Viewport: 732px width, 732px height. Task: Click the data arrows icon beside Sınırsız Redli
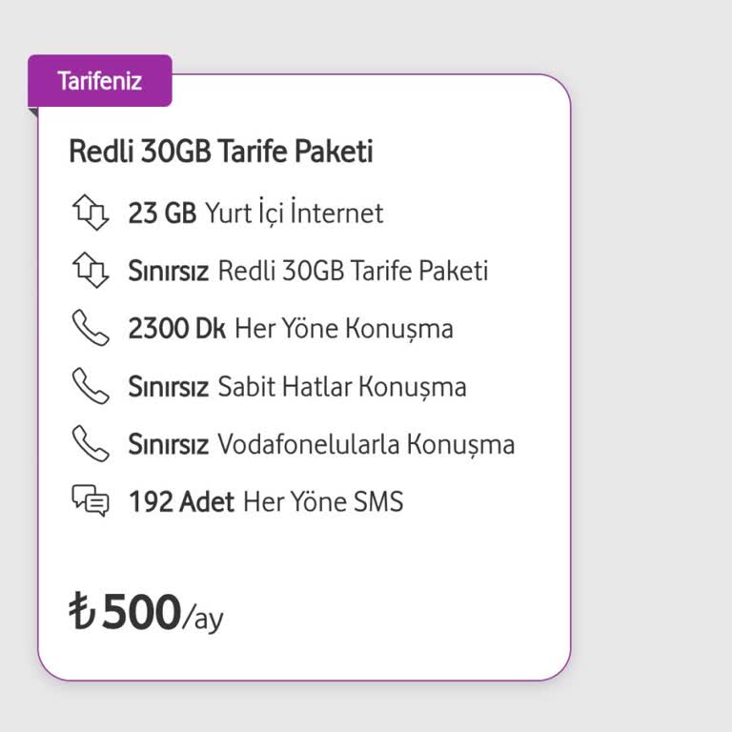91,271
